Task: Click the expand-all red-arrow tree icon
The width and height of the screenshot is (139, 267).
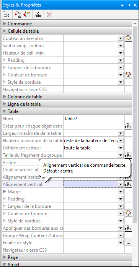Action: click(x=18, y=15)
